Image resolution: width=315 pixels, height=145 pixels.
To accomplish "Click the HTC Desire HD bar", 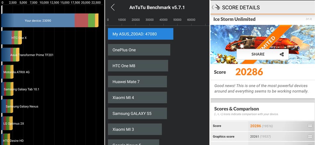I will coord(6,139).
